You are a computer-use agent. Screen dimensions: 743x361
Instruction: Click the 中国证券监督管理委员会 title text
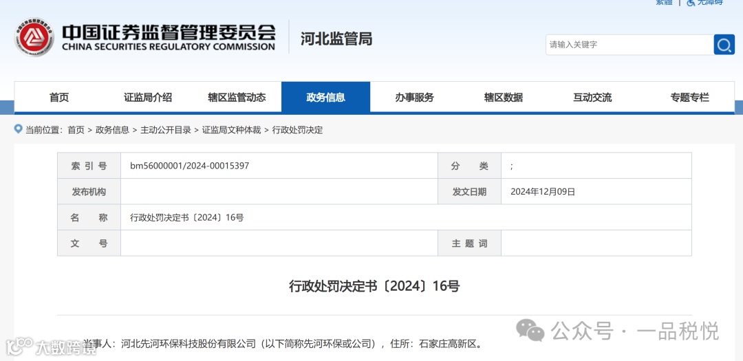(x=169, y=32)
